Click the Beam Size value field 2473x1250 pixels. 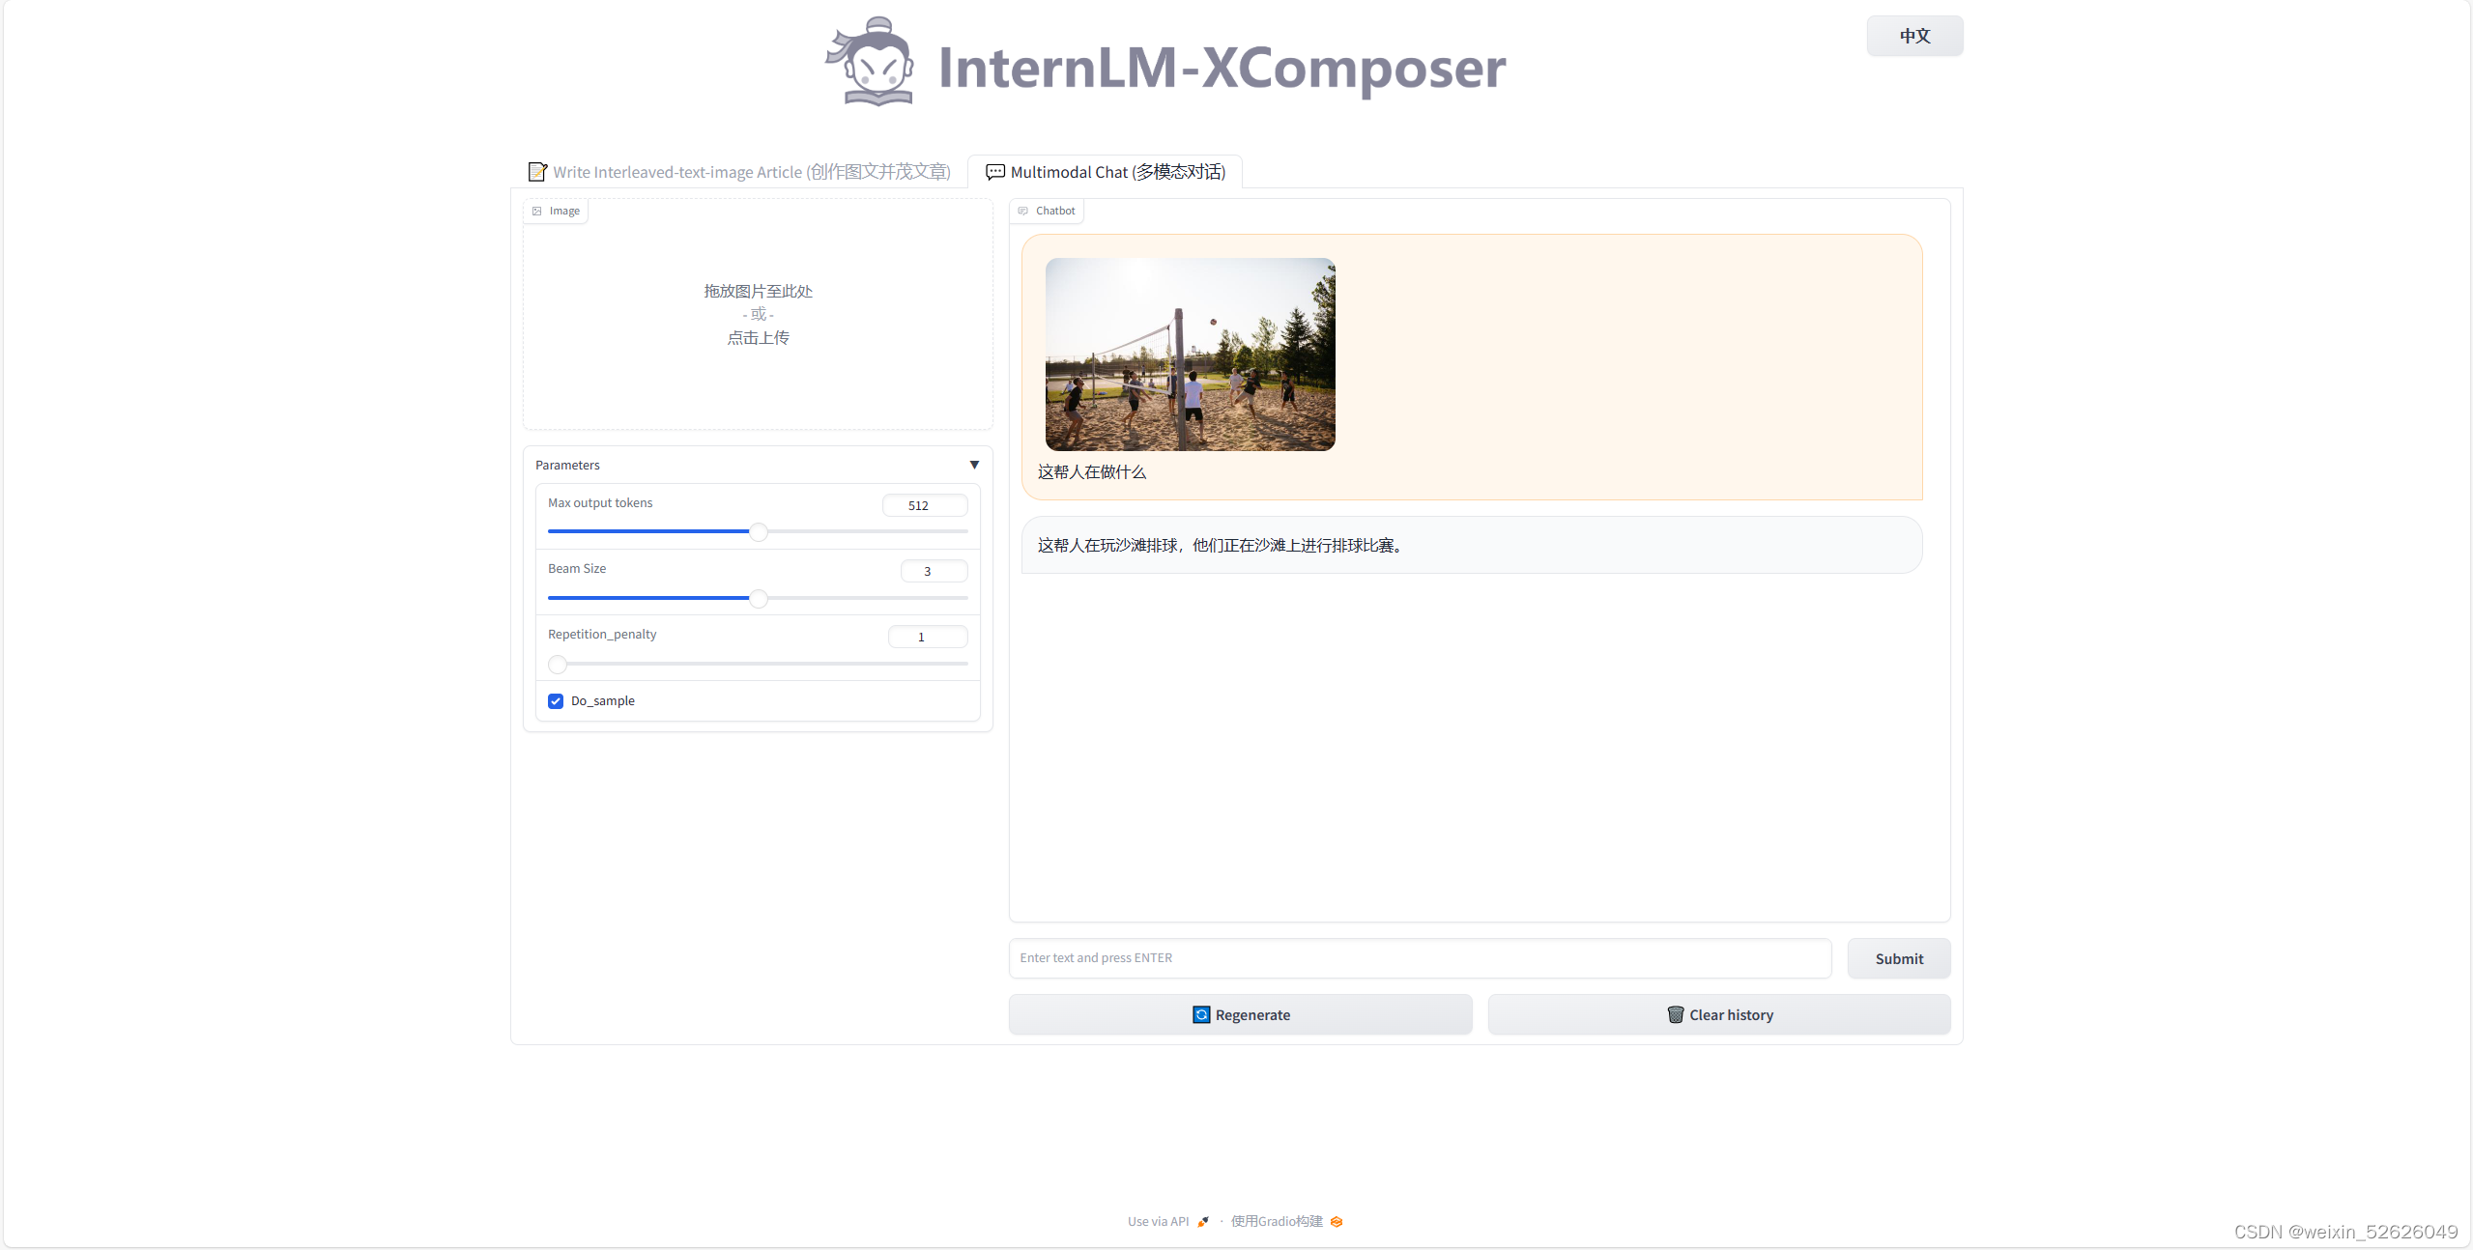pos(934,571)
